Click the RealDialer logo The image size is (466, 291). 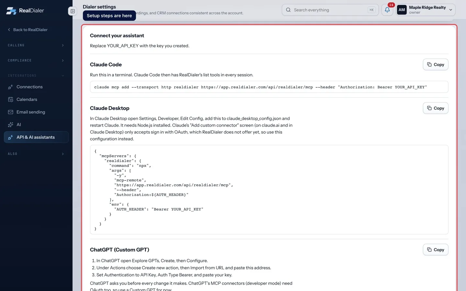25,11
